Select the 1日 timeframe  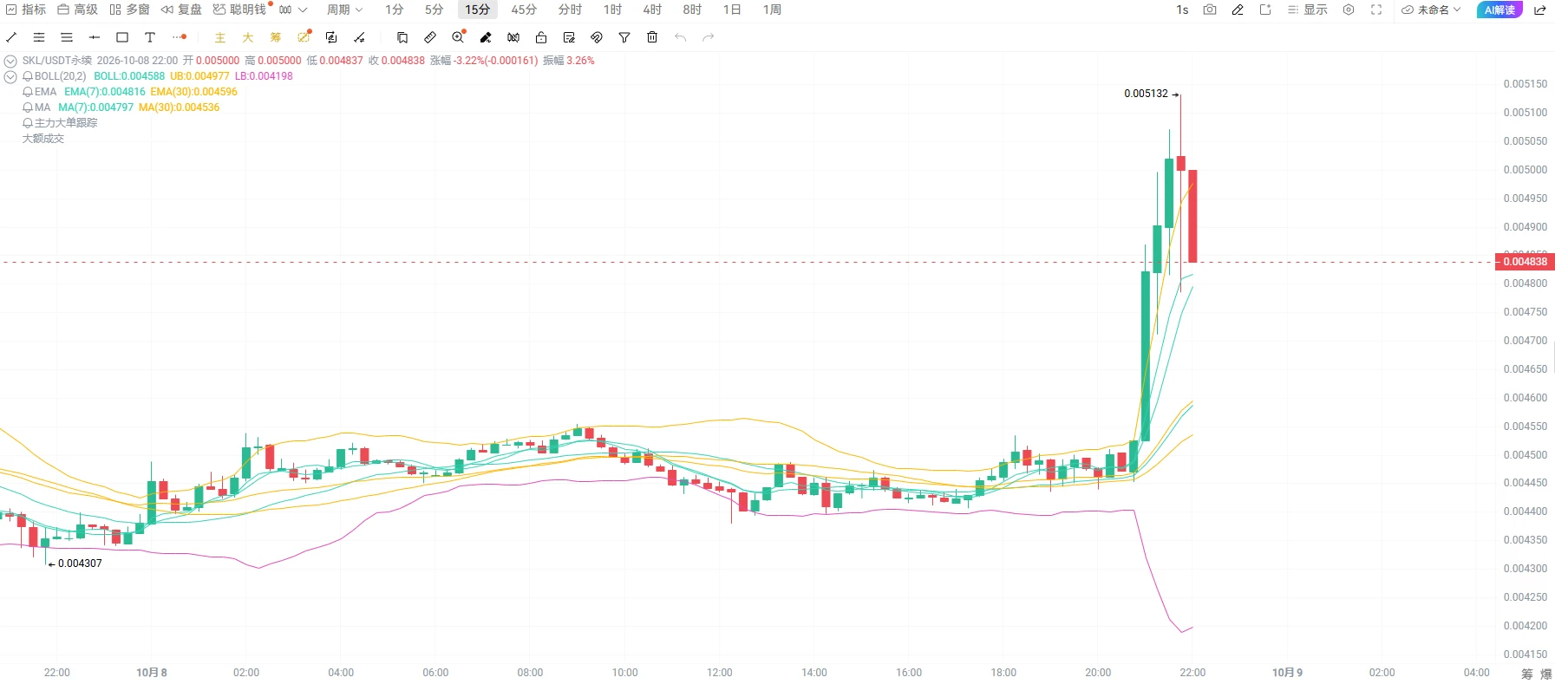[732, 10]
